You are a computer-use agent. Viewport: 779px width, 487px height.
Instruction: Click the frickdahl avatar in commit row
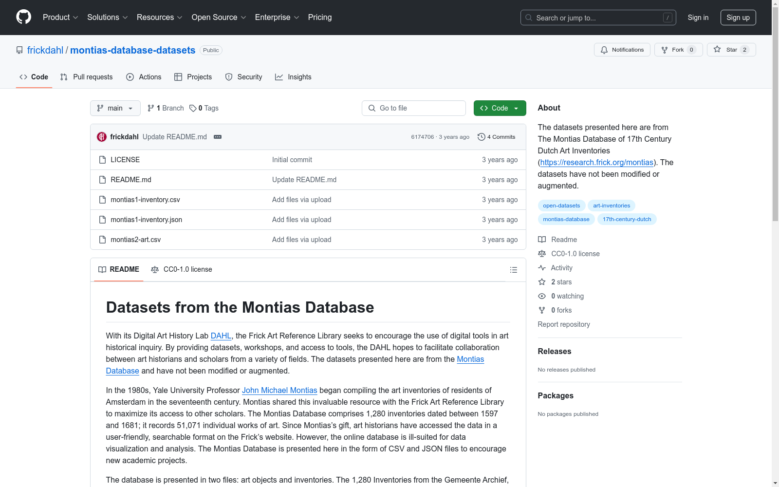coord(102,137)
